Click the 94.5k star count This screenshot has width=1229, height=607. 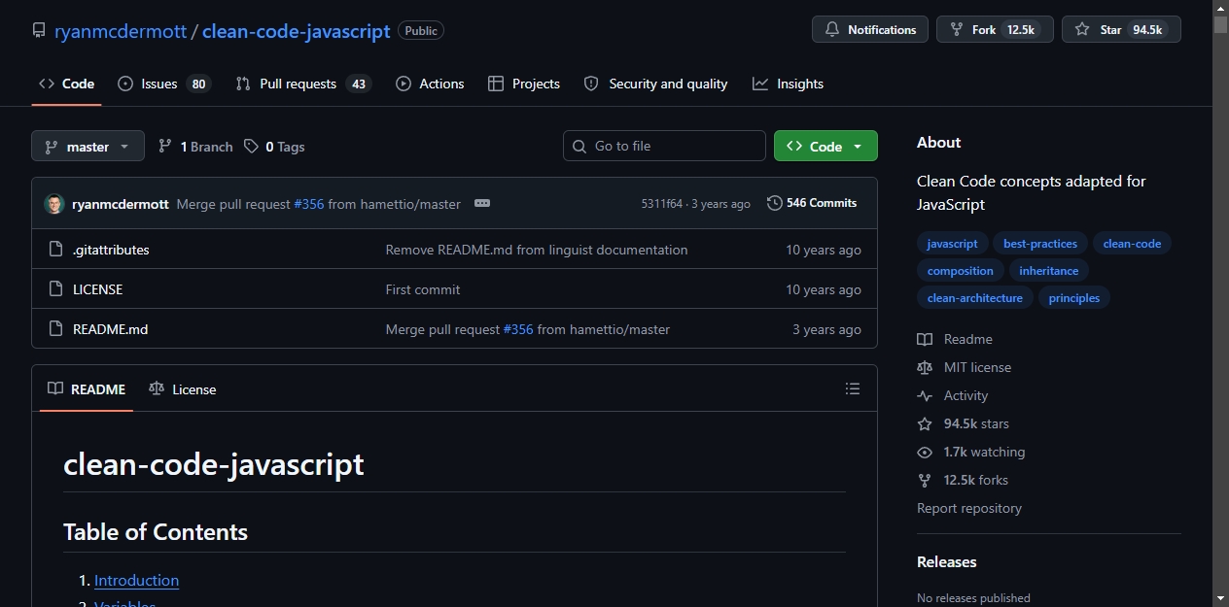pos(1147,30)
